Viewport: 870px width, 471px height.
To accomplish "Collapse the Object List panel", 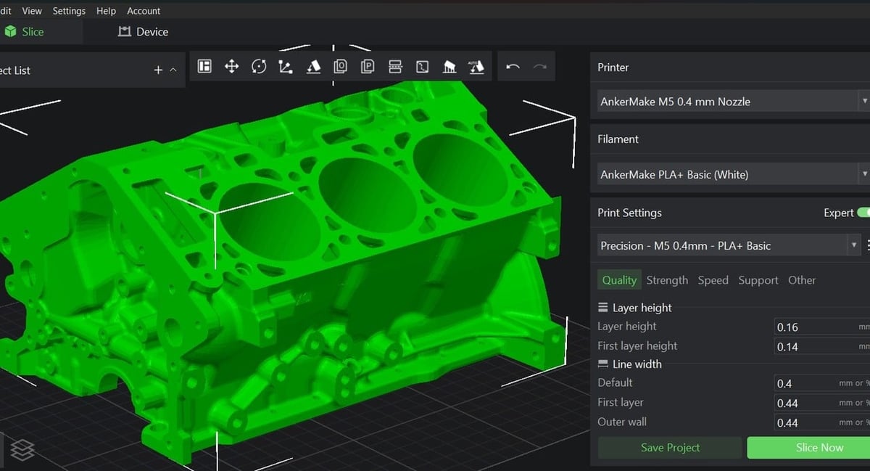I will [x=173, y=70].
